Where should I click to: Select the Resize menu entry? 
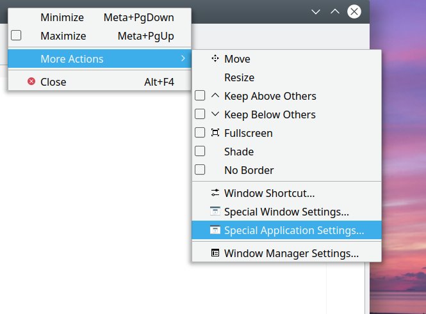(x=239, y=77)
